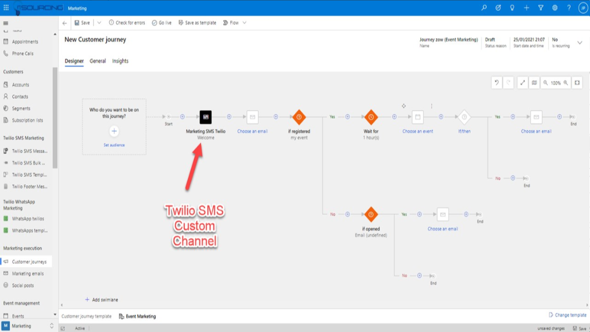Open the Marketing area switcher

28,326
